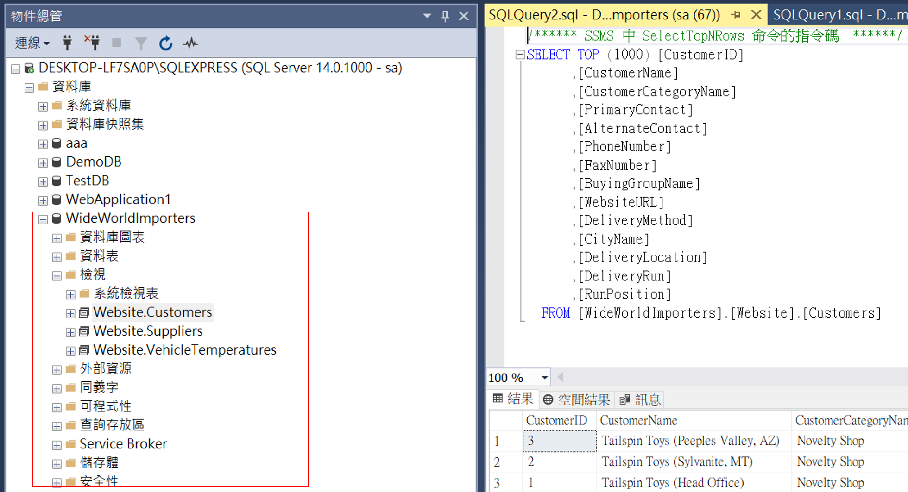The height and width of the screenshot is (492, 908).
Task: Click the pin icon on SQLQuery2.sql tab
Action: 736,15
